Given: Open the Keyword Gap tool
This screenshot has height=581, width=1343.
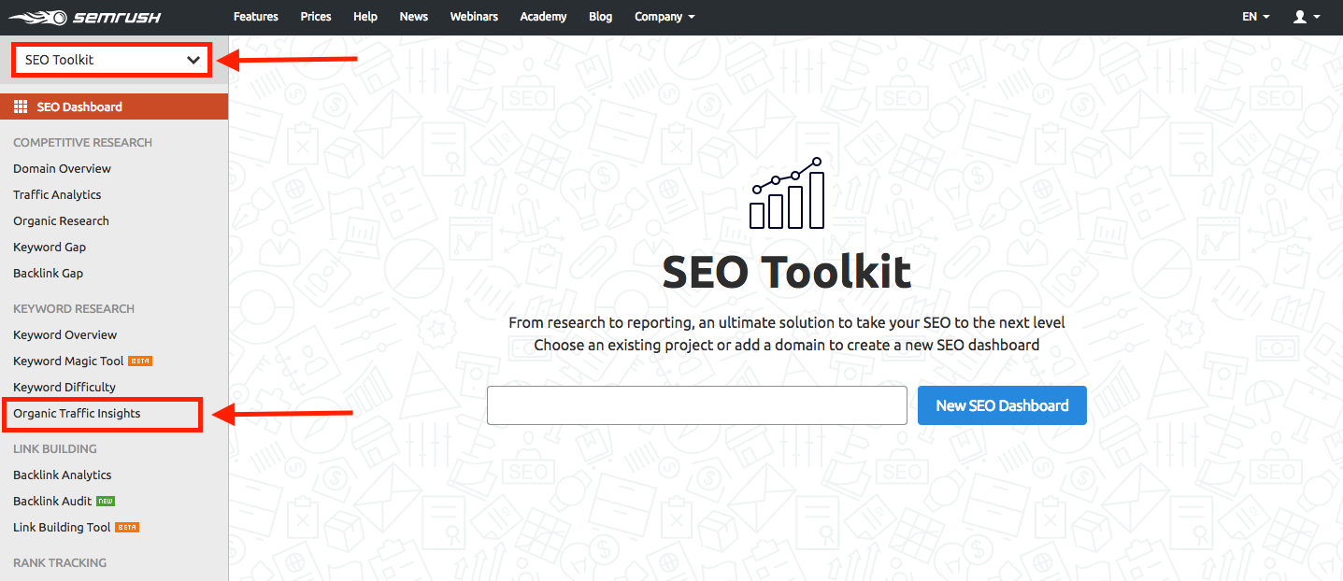Looking at the screenshot, I should 50,247.
